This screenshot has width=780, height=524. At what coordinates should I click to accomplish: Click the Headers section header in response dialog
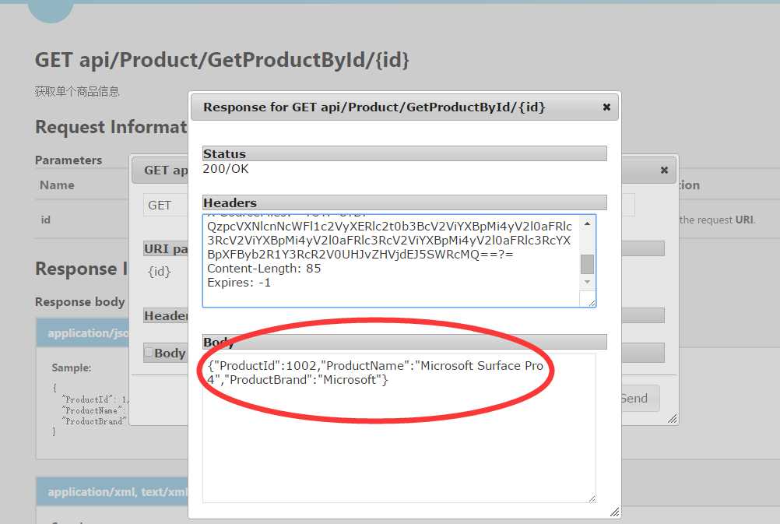click(x=405, y=202)
